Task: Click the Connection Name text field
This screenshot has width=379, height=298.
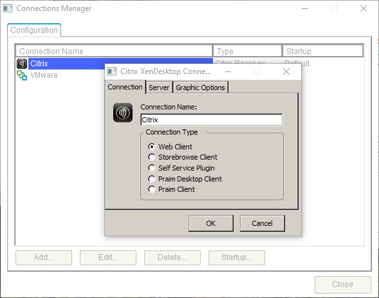Action: click(212, 120)
